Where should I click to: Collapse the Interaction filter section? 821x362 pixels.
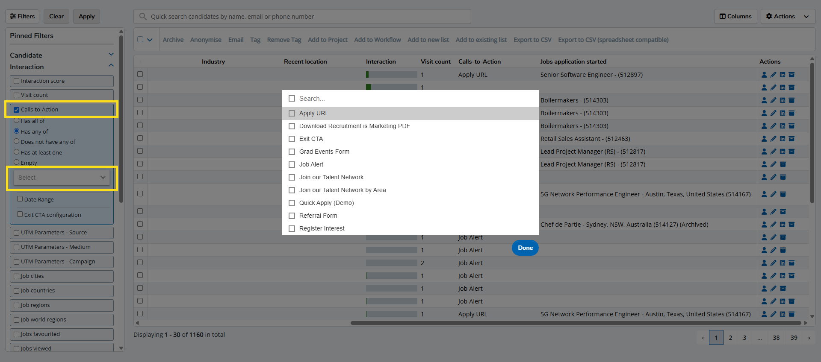coord(111,65)
